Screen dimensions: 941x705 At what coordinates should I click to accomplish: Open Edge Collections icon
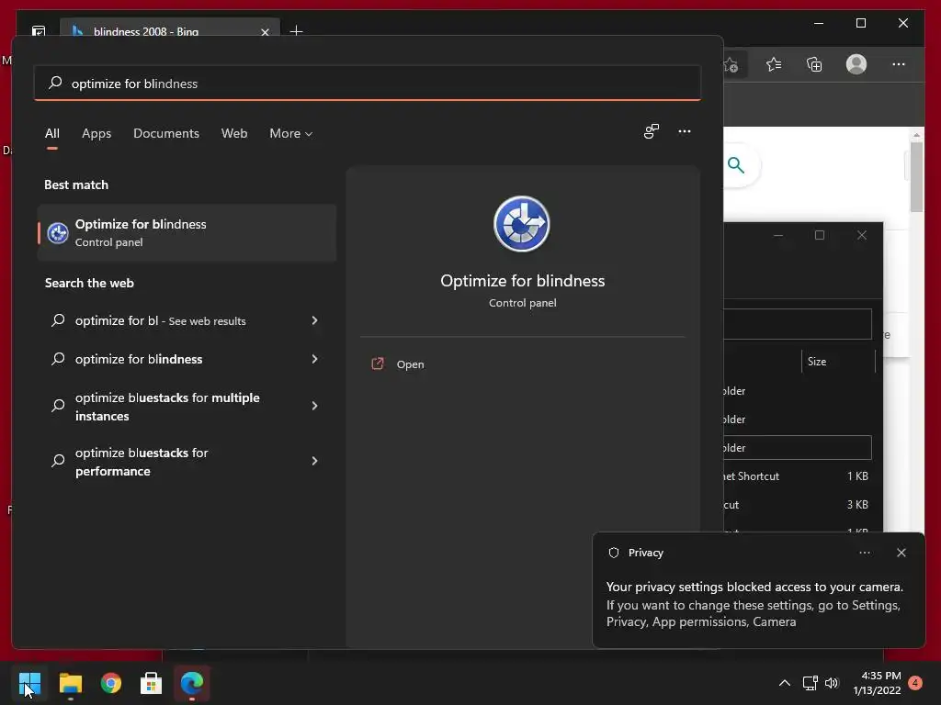[x=814, y=64]
